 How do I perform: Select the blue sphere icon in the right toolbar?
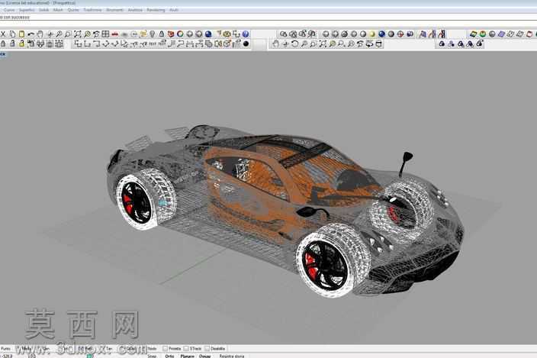coord(381,34)
